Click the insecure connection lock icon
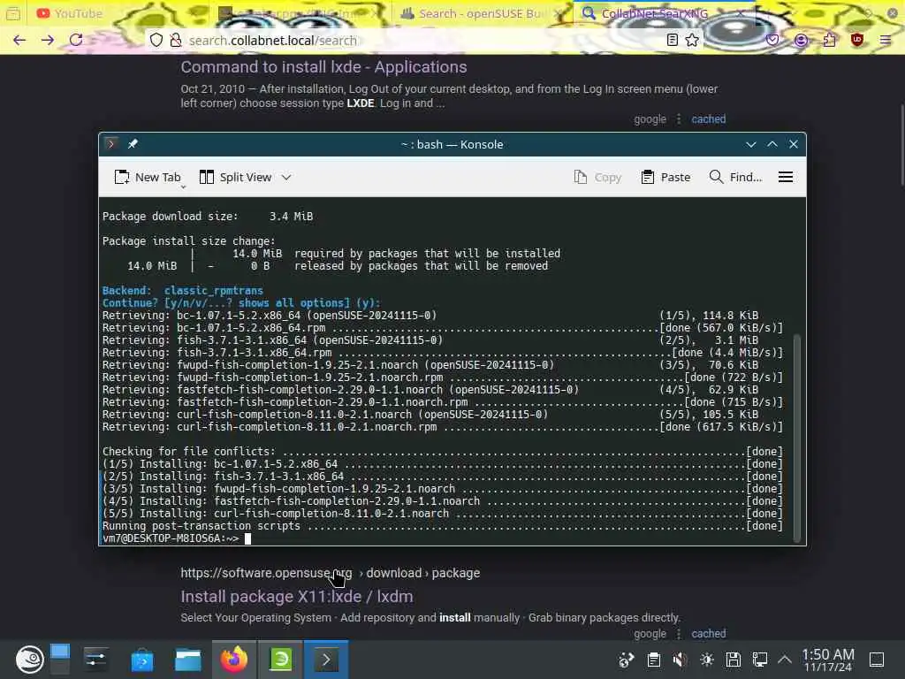 pyautogui.click(x=176, y=40)
